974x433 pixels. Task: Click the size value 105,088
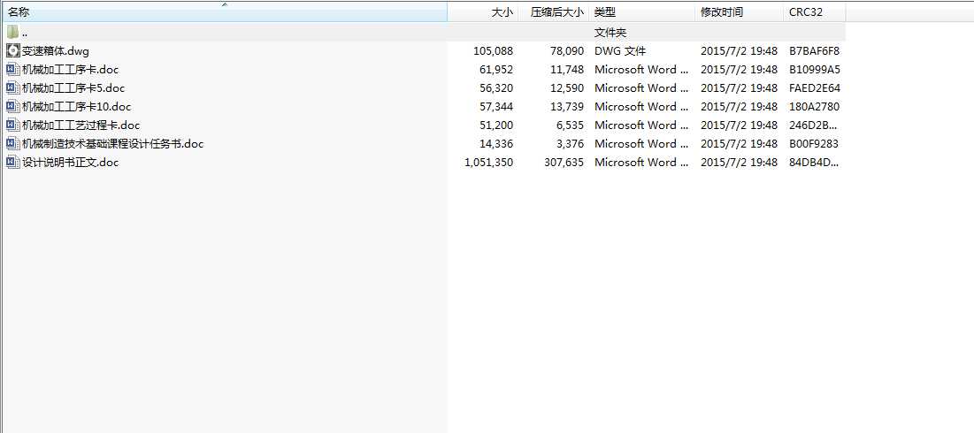[x=494, y=51]
